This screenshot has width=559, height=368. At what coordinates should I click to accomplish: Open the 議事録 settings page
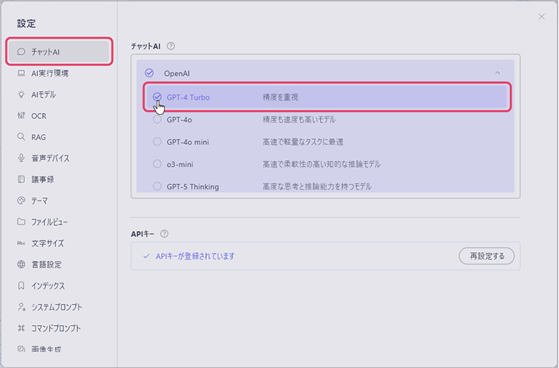coord(42,179)
